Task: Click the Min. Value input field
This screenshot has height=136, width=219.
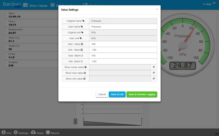Action: coord(123,50)
